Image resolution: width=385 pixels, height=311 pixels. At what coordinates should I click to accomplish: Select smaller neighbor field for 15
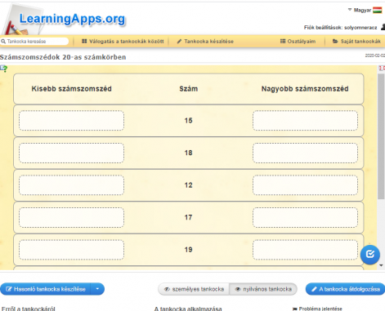coord(71,121)
